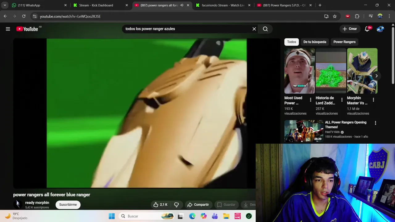The width and height of the screenshot is (395, 222).
Task: Switch to the WhatsApp tab
Action: (x=39, y=5)
